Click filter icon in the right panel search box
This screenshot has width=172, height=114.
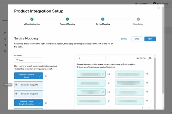pyautogui.click(x=80, y=58)
